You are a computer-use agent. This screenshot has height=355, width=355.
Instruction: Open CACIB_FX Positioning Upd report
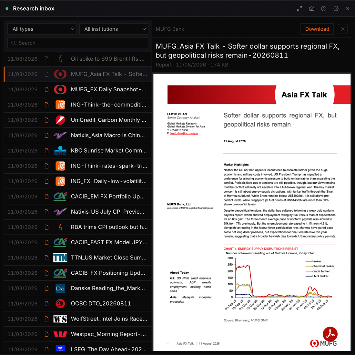(78, 273)
